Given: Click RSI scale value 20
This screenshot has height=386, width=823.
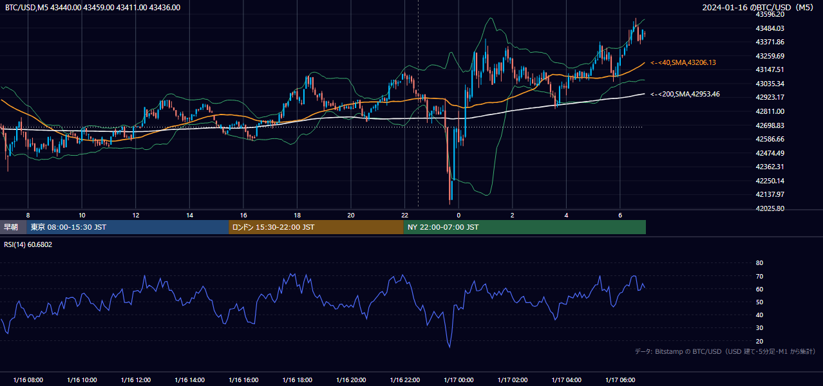Looking at the screenshot, I should [x=759, y=341].
